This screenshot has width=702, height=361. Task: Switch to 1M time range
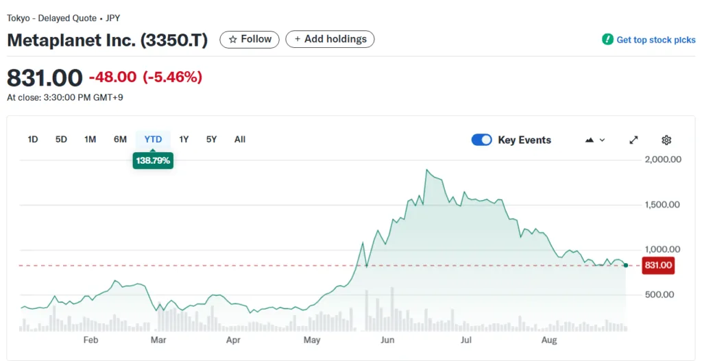point(90,140)
